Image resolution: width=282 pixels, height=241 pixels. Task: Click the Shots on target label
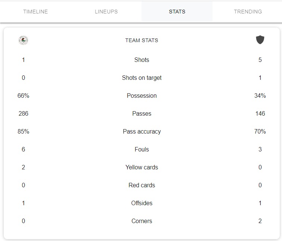[x=142, y=78]
